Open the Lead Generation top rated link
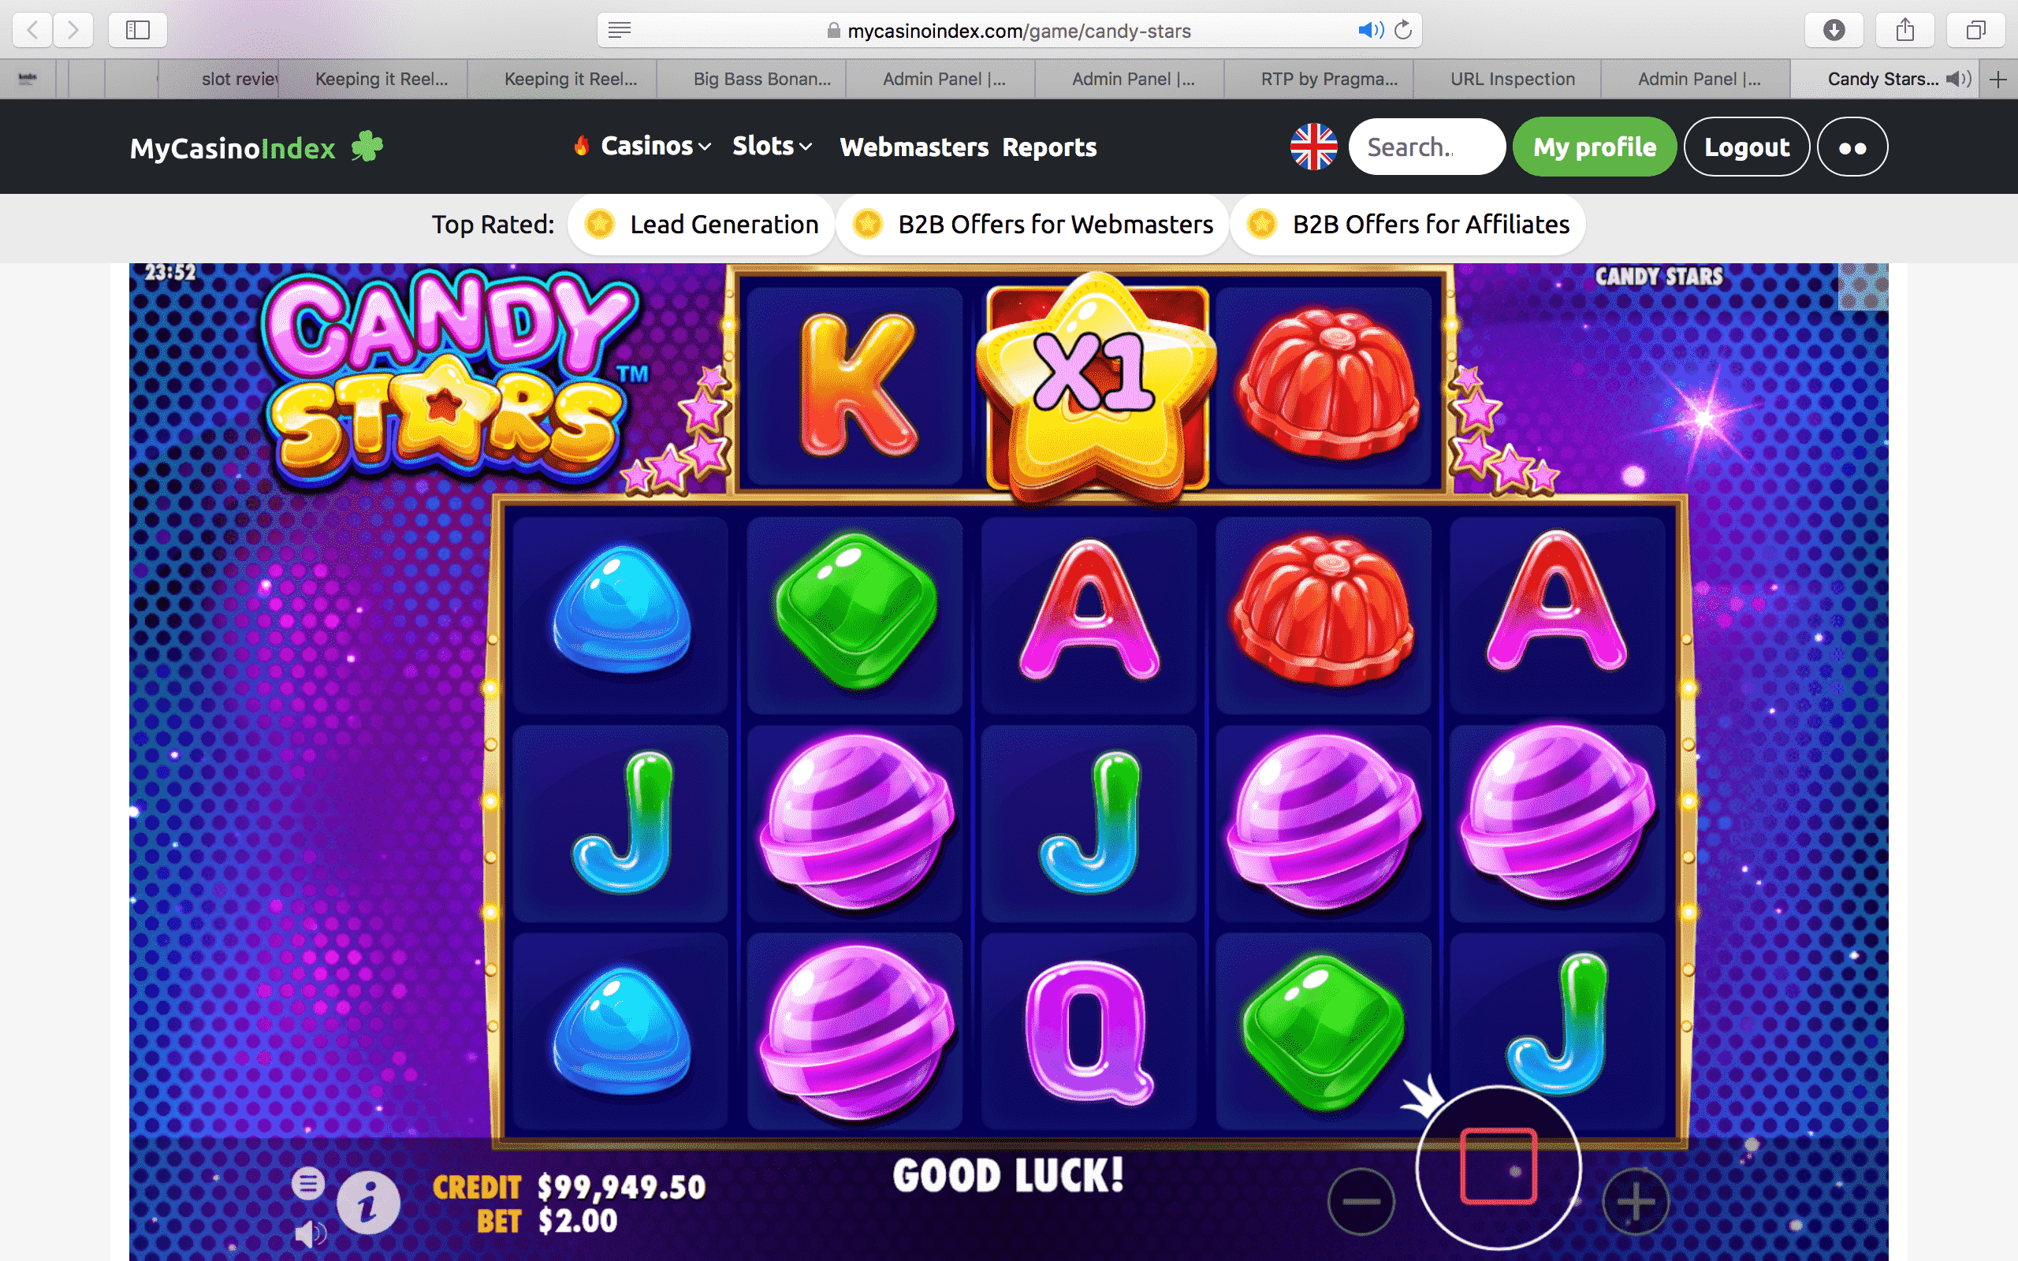 pyautogui.click(x=702, y=225)
